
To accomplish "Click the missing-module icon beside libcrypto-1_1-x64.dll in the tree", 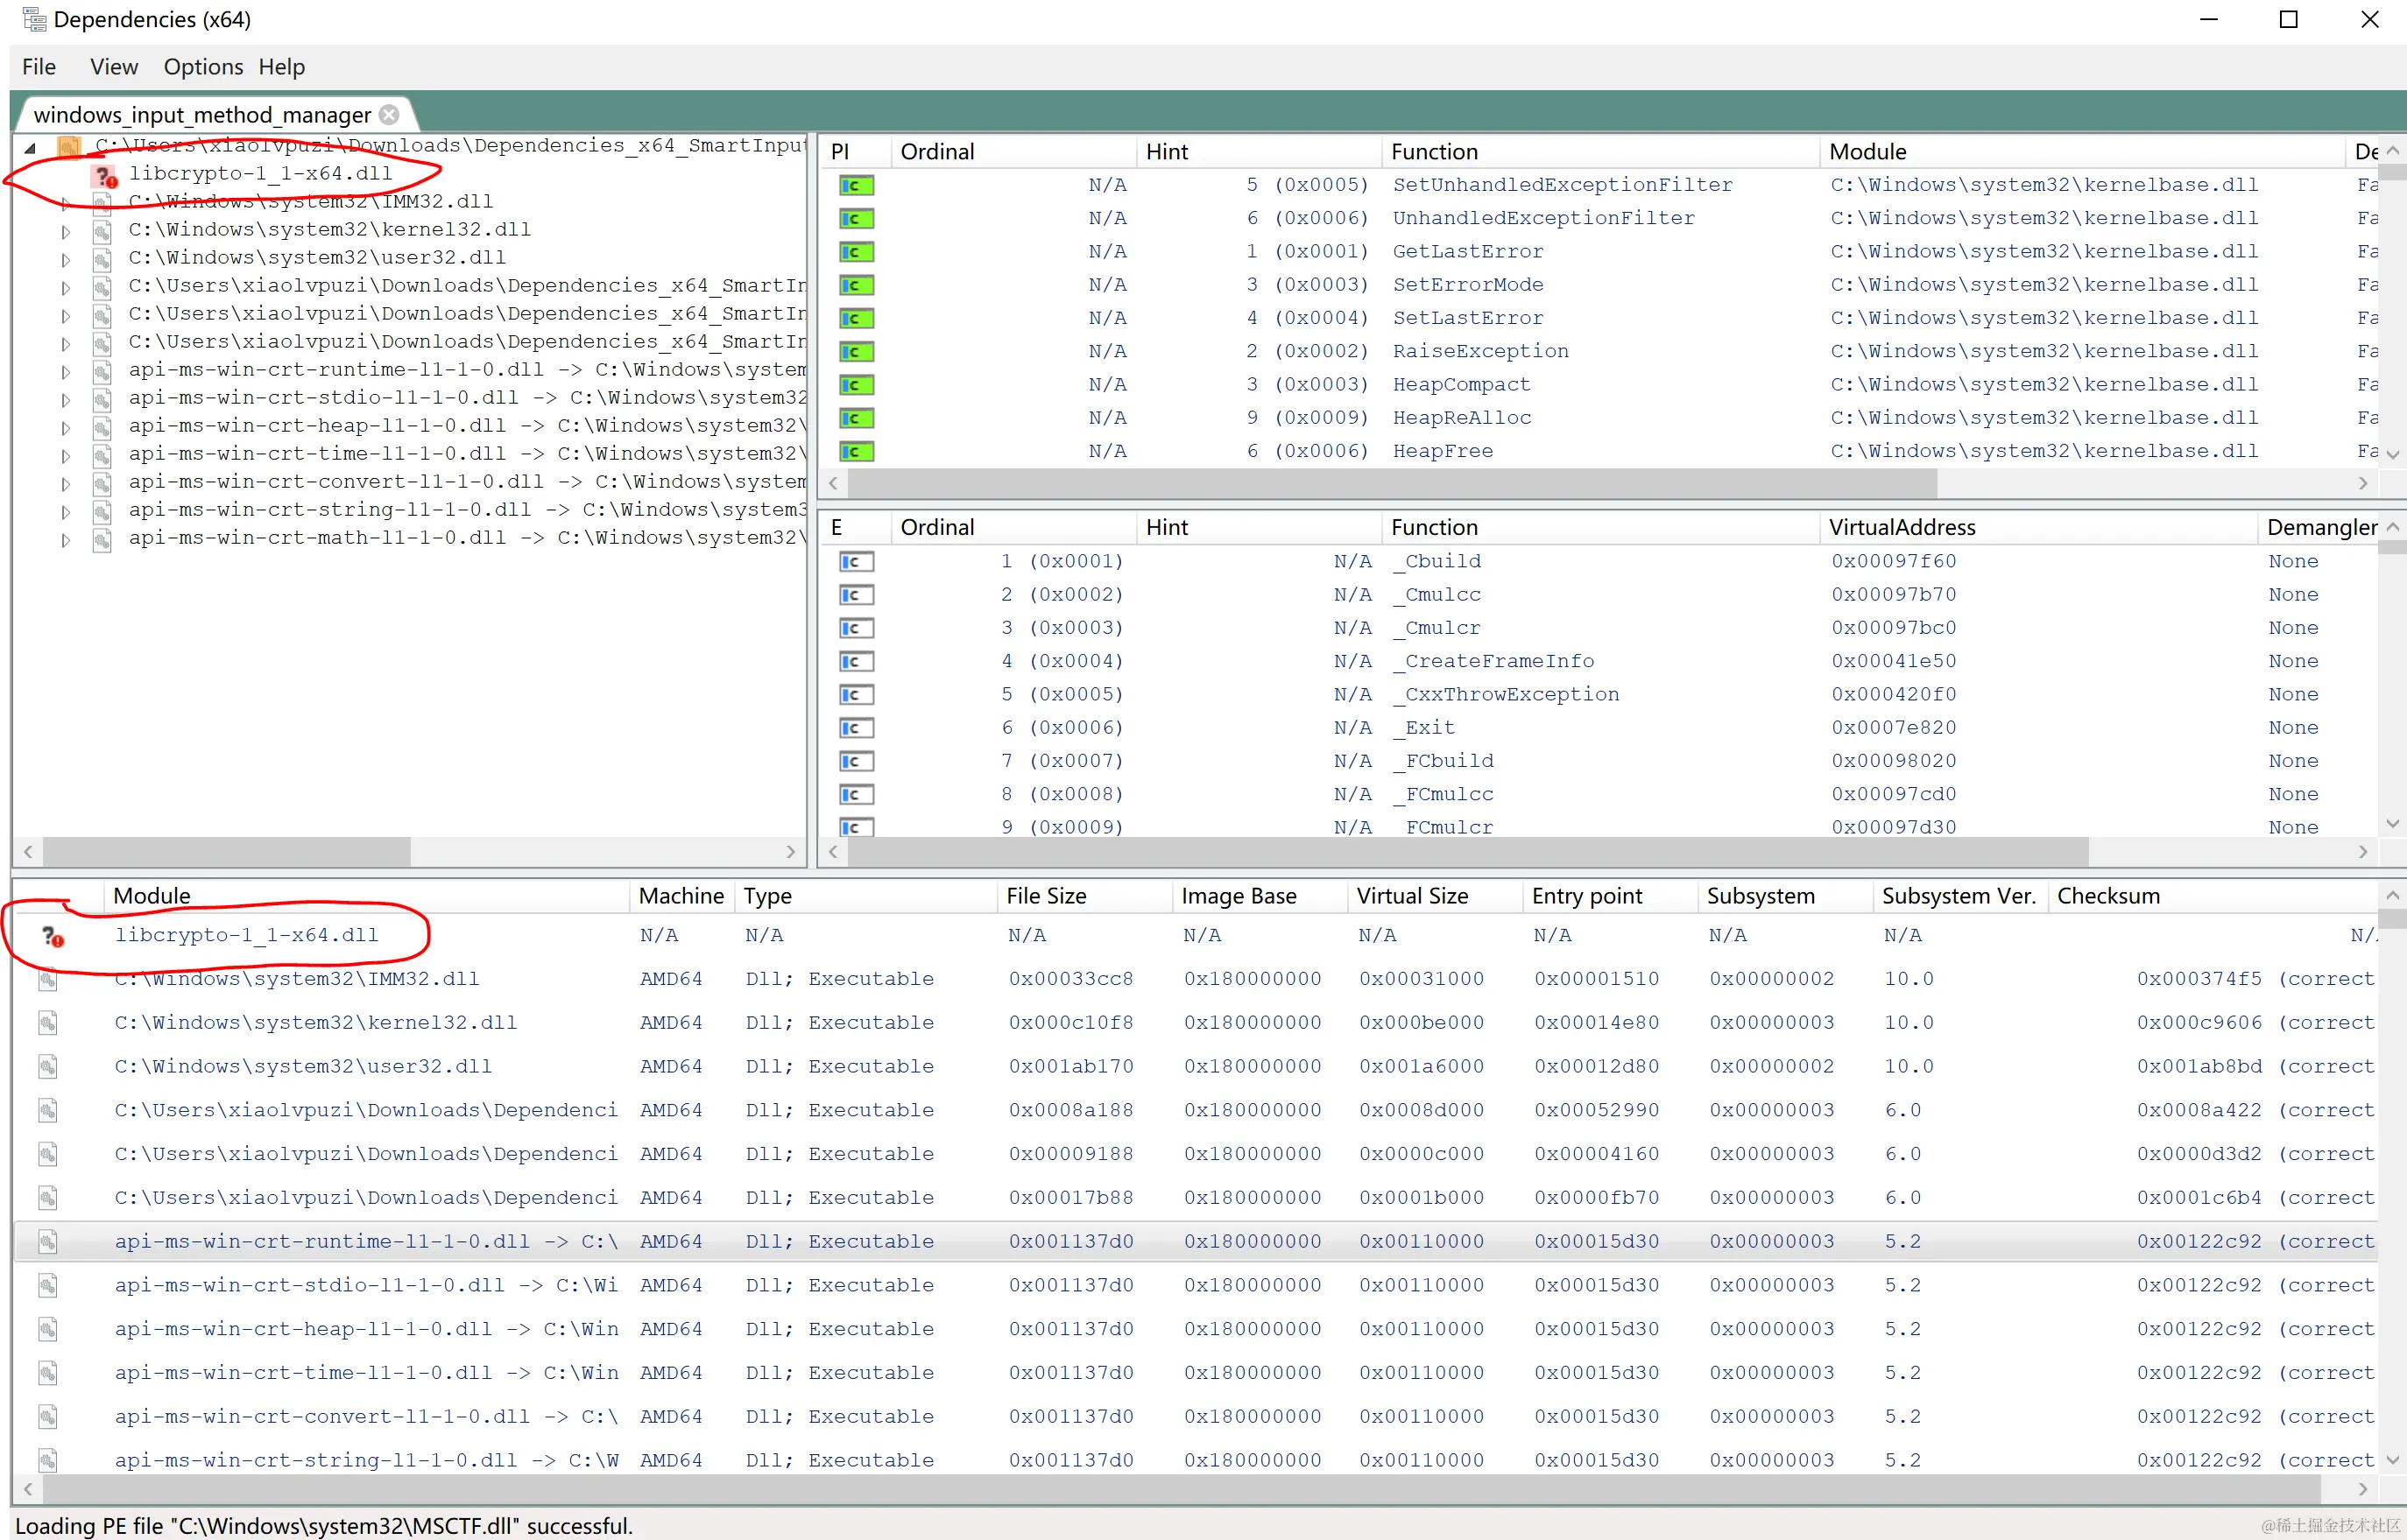I will (x=104, y=176).
